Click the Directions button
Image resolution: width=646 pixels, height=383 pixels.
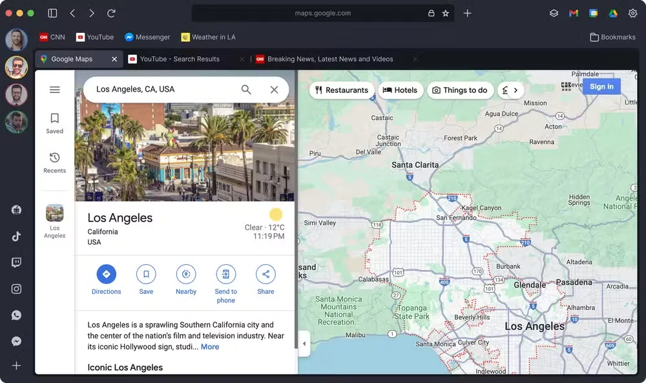coord(107,280)
